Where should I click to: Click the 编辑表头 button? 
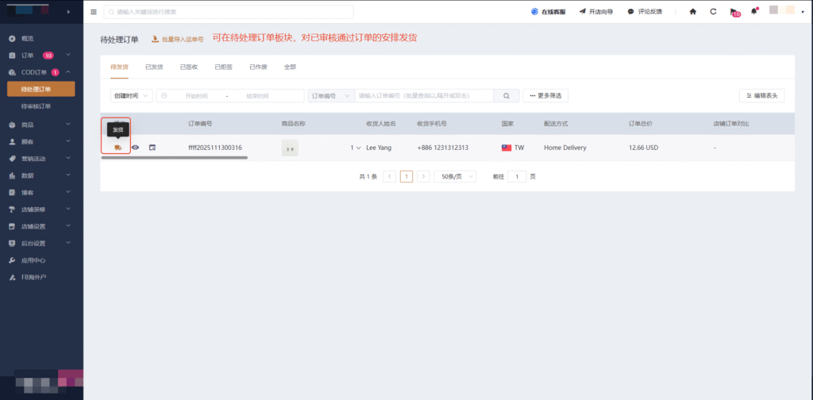click(761, 95)
